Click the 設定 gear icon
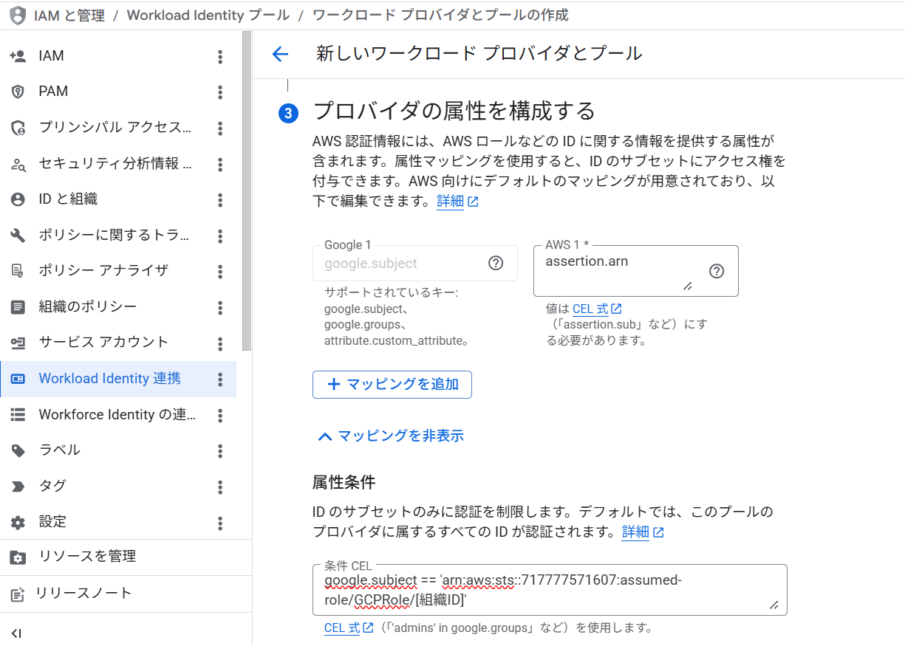This screenshot has height=646, width=905. pyautogui.click(x=18, y=522)
